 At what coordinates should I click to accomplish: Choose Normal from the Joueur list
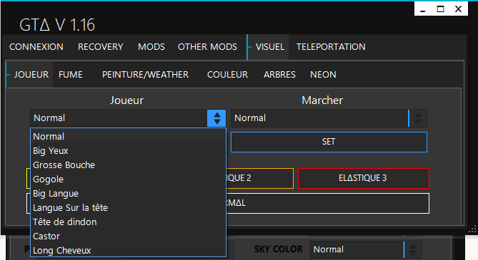128,136
